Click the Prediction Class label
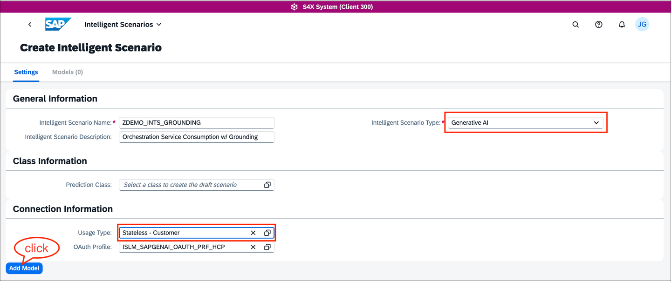Viewport: 671px width, 281px height. coord(89,185)
